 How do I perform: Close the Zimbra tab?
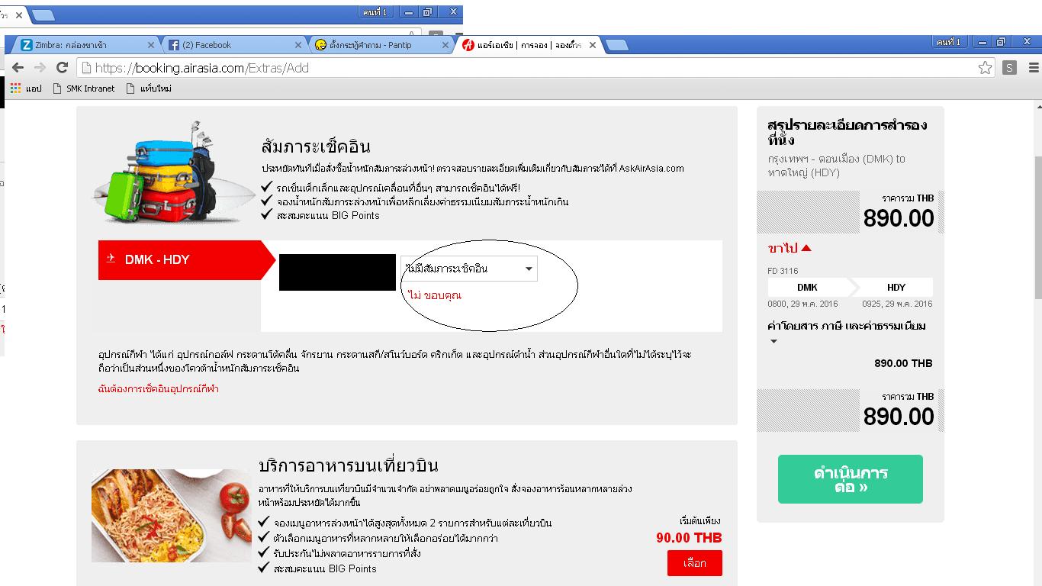(x=151, y=45)
